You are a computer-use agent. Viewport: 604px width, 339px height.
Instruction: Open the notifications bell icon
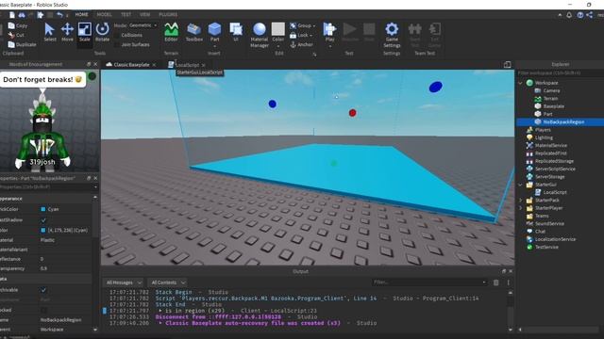pyautogui.click(x=569, y=15)
